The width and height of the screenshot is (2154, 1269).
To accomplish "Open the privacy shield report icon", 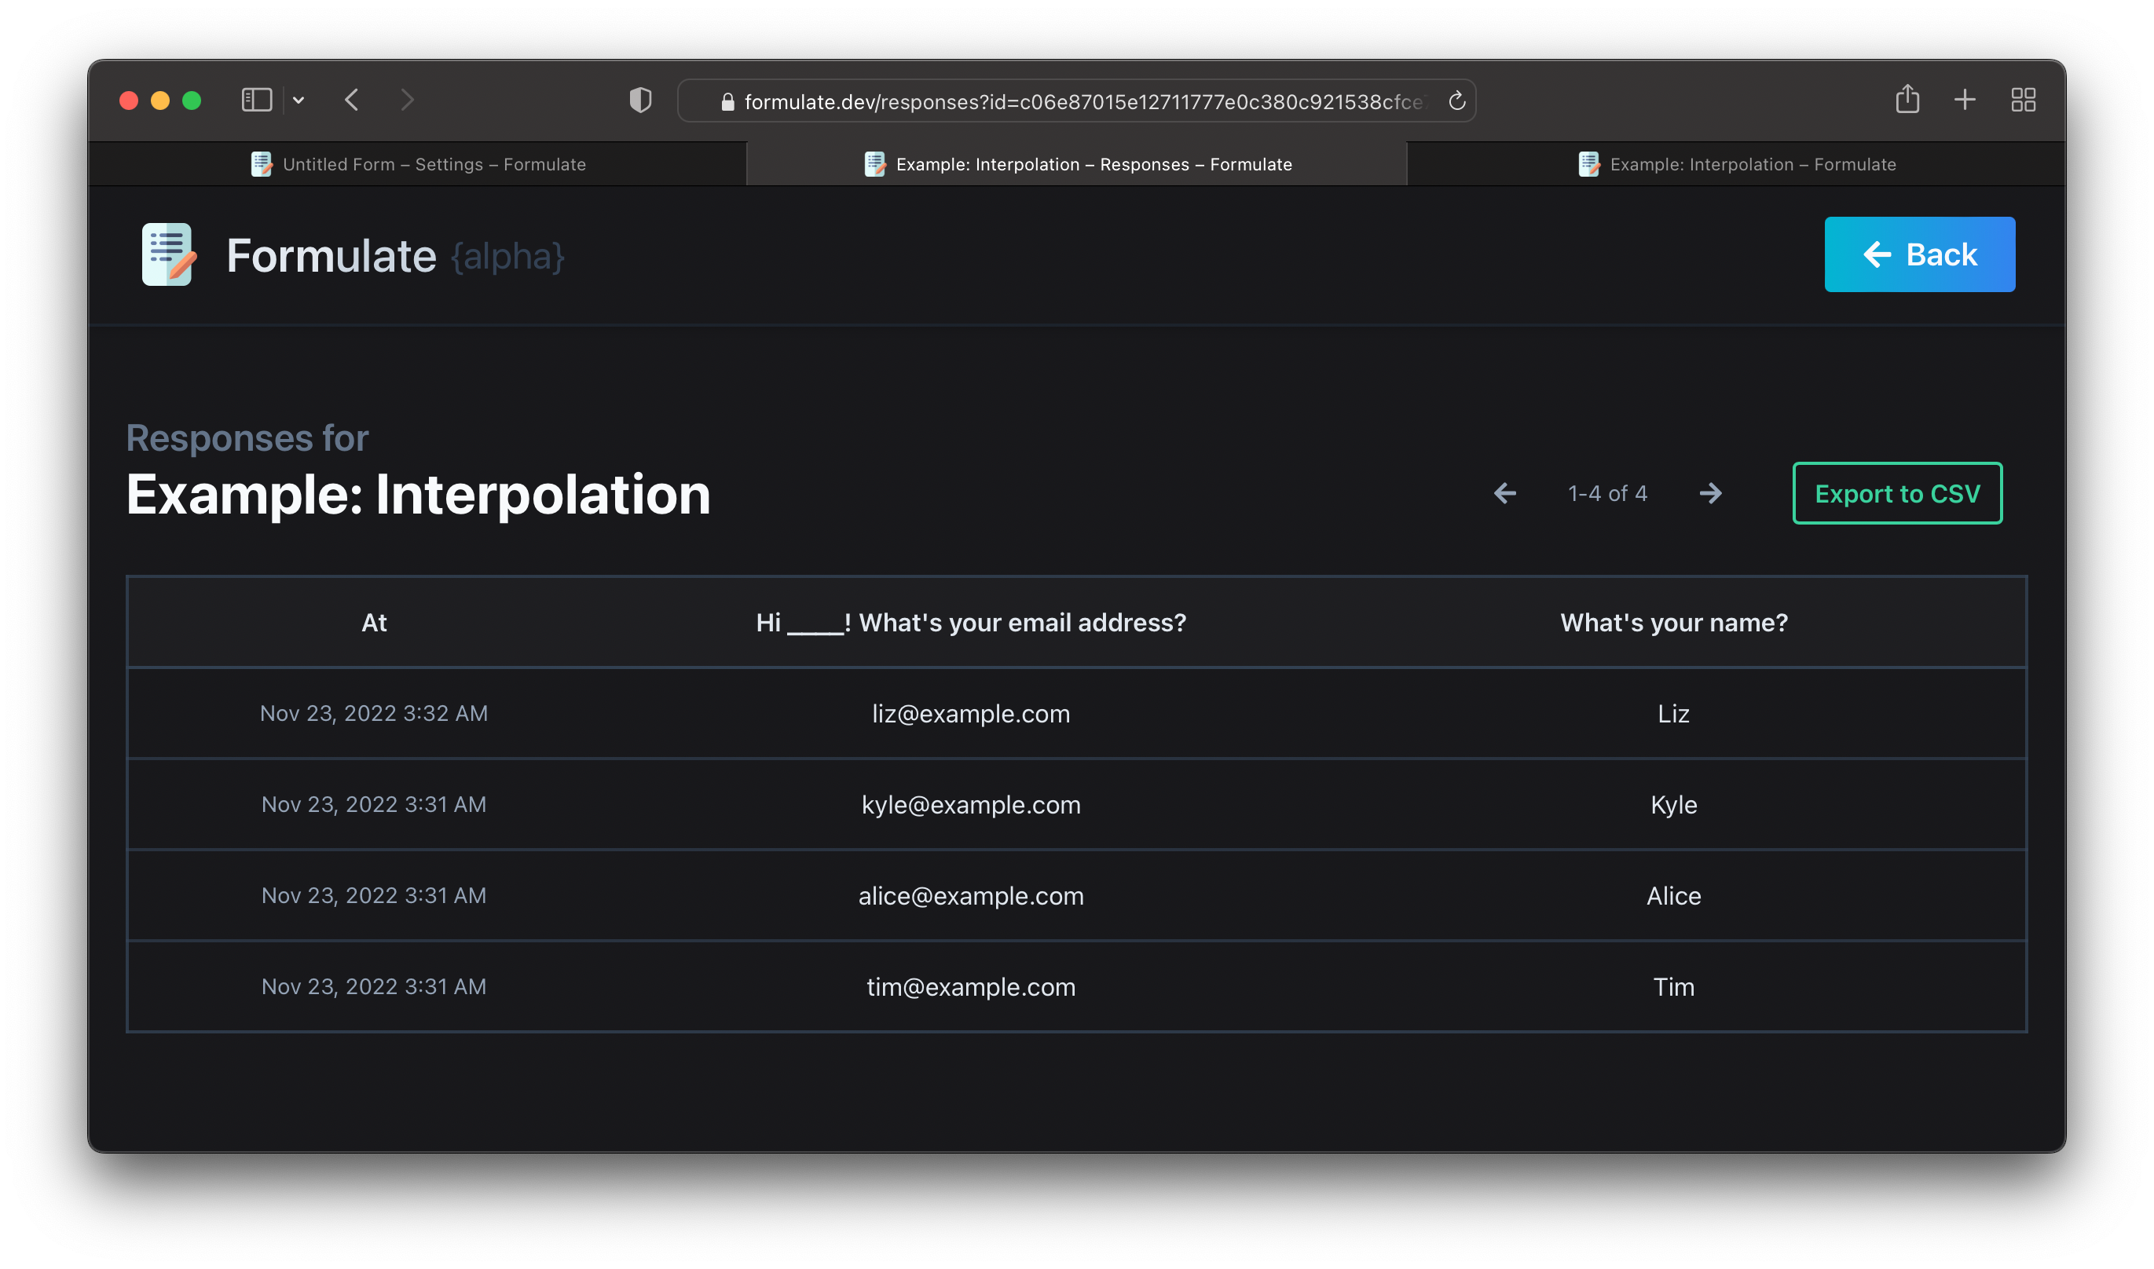I will pyautogui.click(x=640, y=100).
